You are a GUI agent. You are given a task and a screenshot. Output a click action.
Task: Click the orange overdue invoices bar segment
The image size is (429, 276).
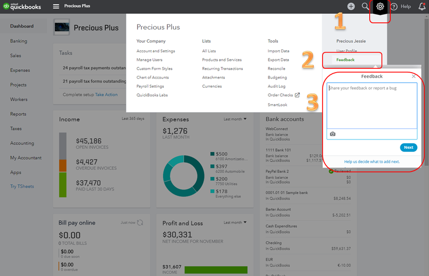pyautogui.click(x=63, y=166)
